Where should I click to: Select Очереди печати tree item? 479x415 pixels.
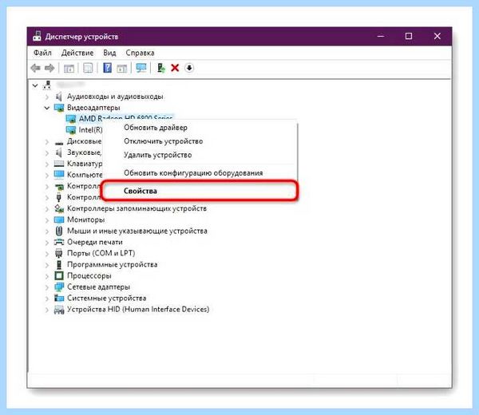95,242
